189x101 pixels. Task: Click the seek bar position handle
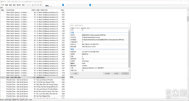90,5
